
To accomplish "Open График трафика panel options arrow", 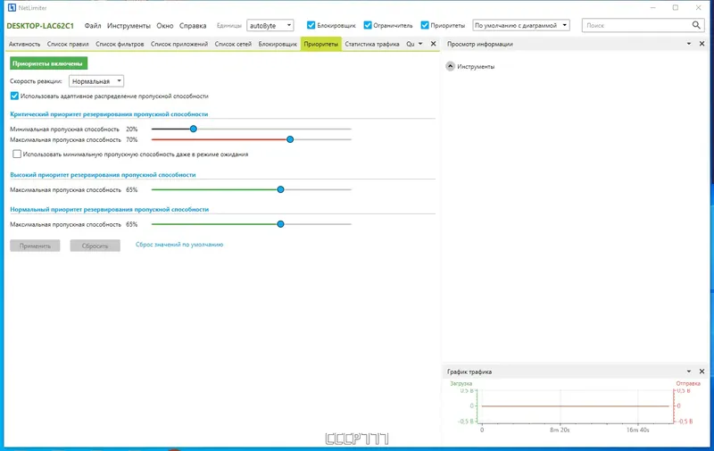I will 688,372.
